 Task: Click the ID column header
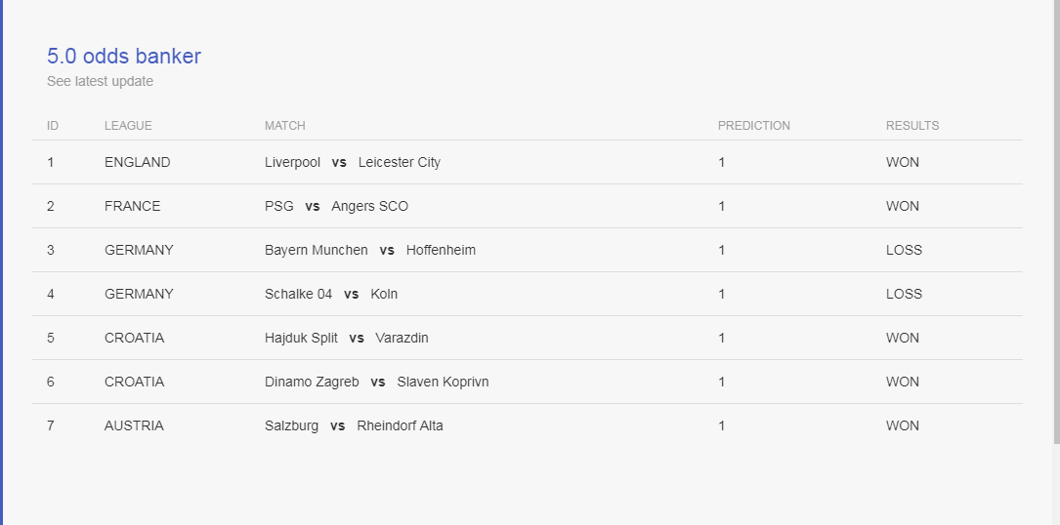point(53,126)
